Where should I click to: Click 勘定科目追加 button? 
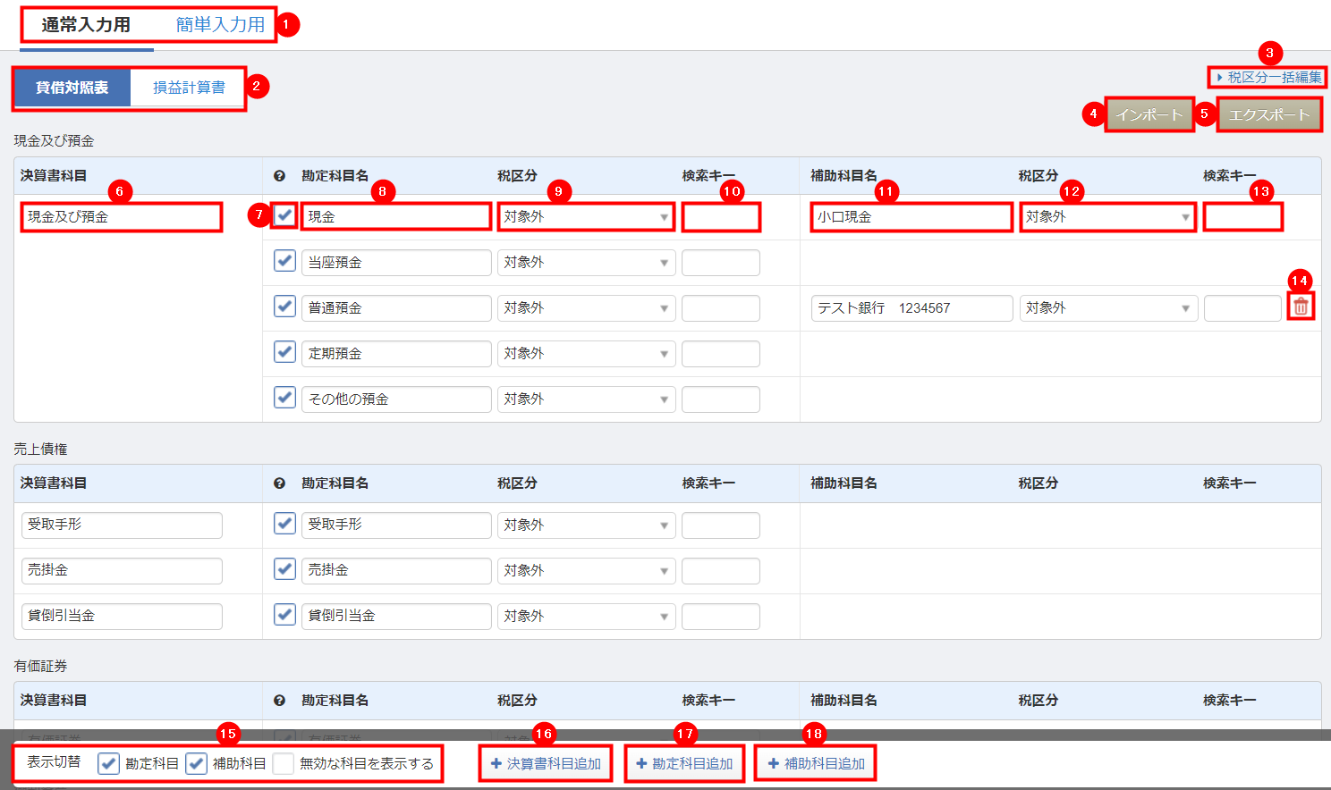(x=684, y=764)
